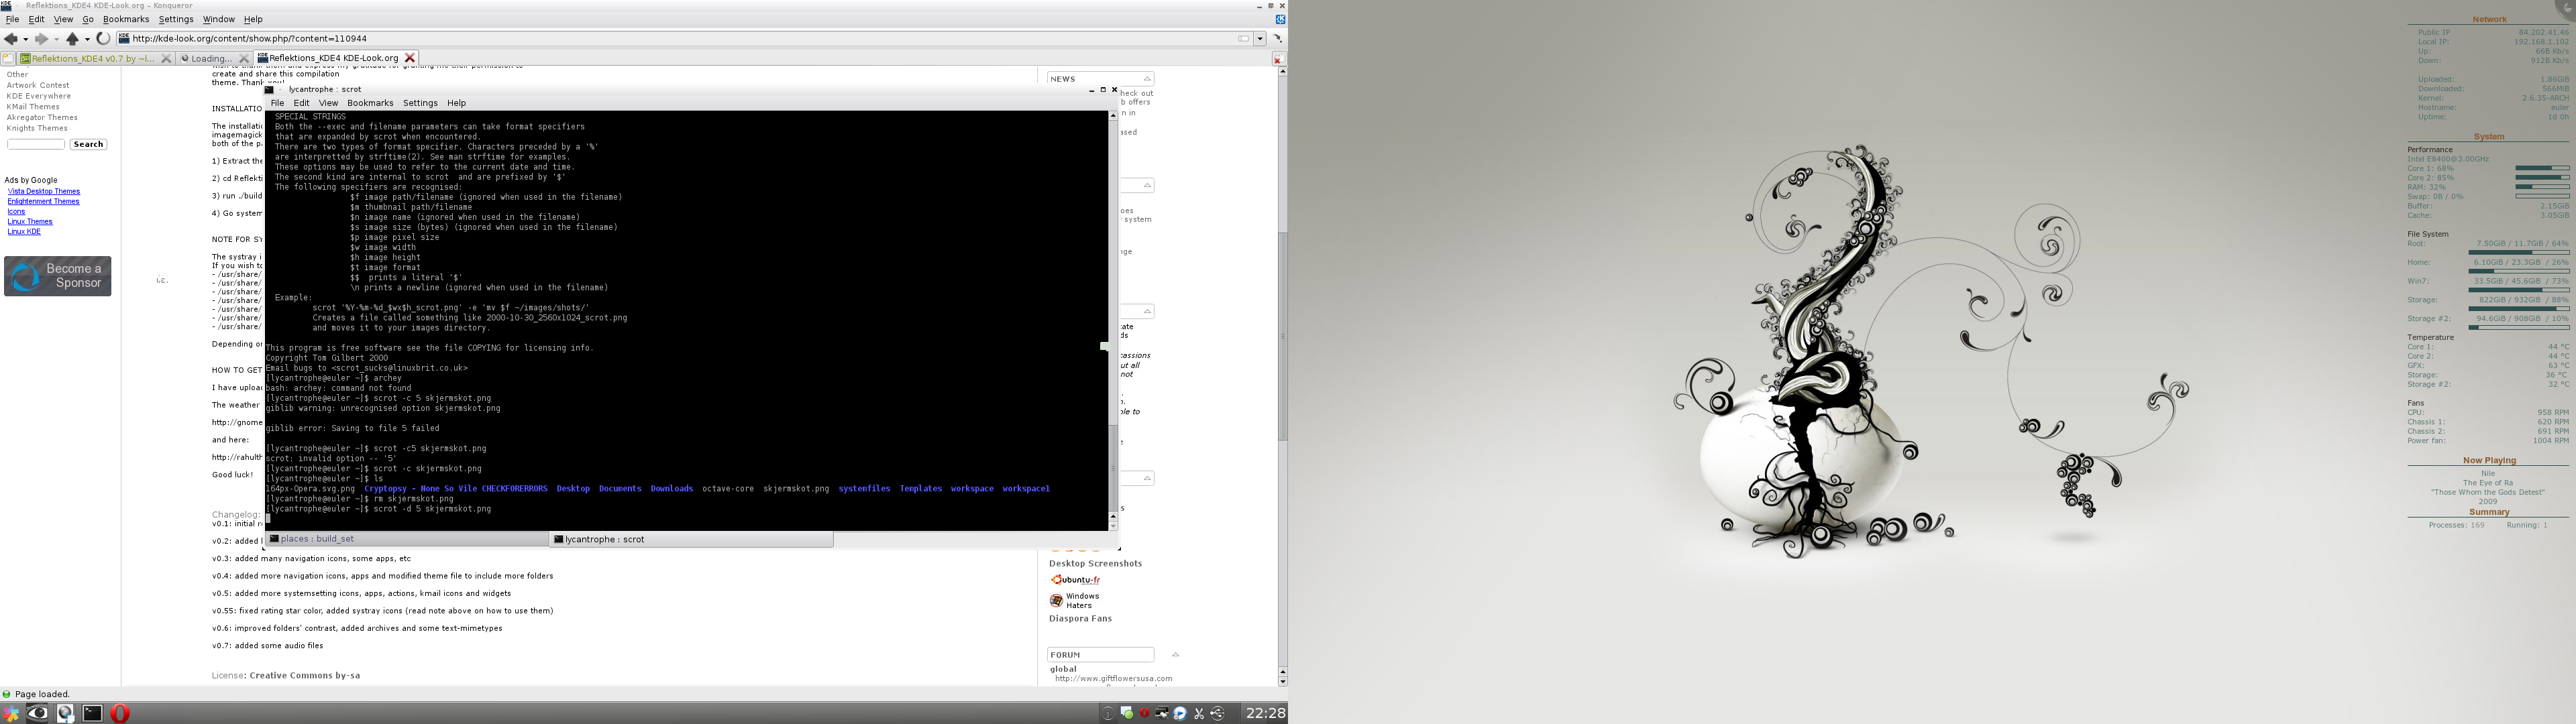Image resolution: width=2576 pixels, height=724 pixels.
Task: Open Windows Haters group link
Action: (1074, 600)
